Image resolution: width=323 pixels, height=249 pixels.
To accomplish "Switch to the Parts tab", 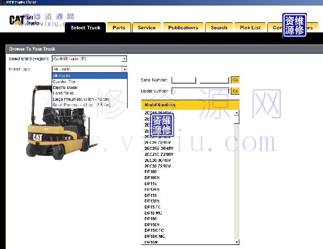I will [119, 28].
